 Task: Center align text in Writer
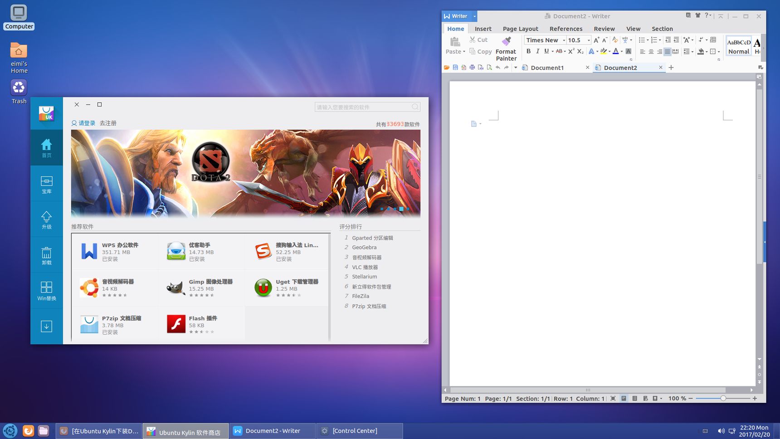click(x=651, y=52)
